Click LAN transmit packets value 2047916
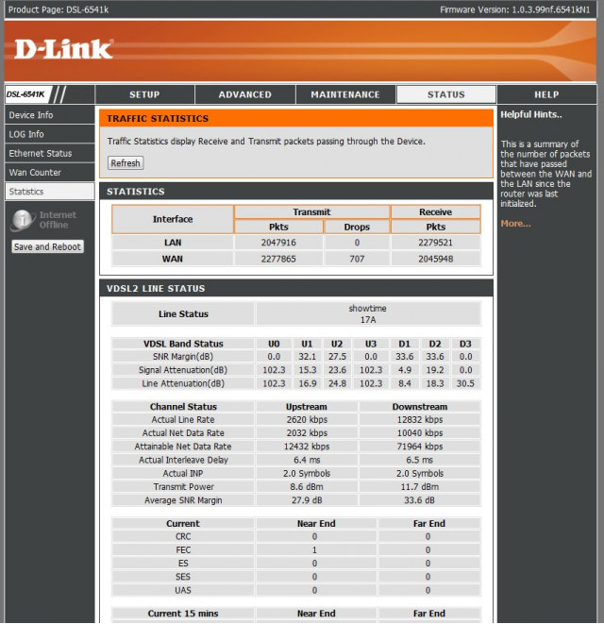Screen dimensions: 604x624 (x=278, y=243)
